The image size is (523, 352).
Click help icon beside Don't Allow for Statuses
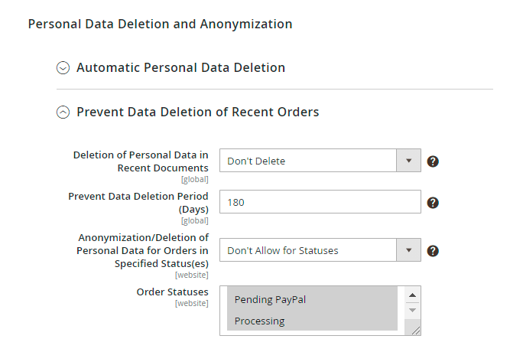click(433, 250)
